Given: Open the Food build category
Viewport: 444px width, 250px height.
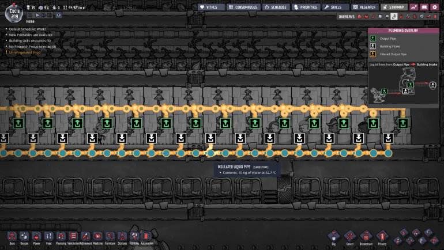Looking at the screenshot, I should (48, 236).
